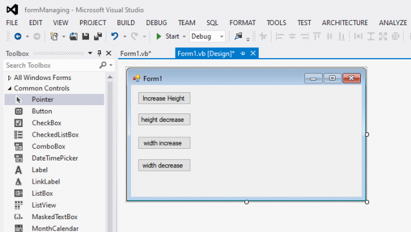
Task: Select the DateTimePicker toolbox control
Action: point(54,158)
